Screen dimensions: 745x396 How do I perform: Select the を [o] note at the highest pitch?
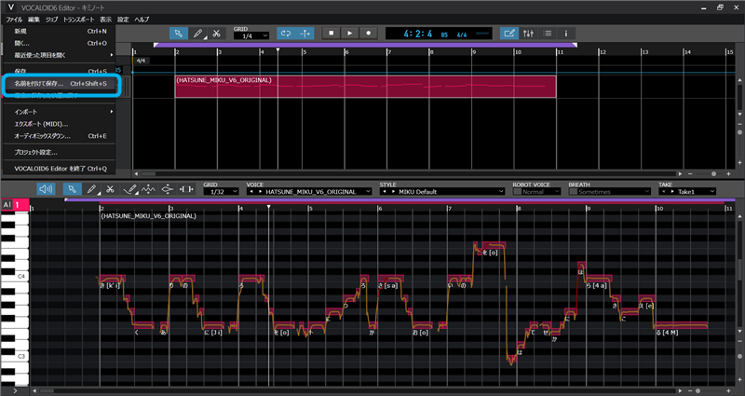click(494, 245)
